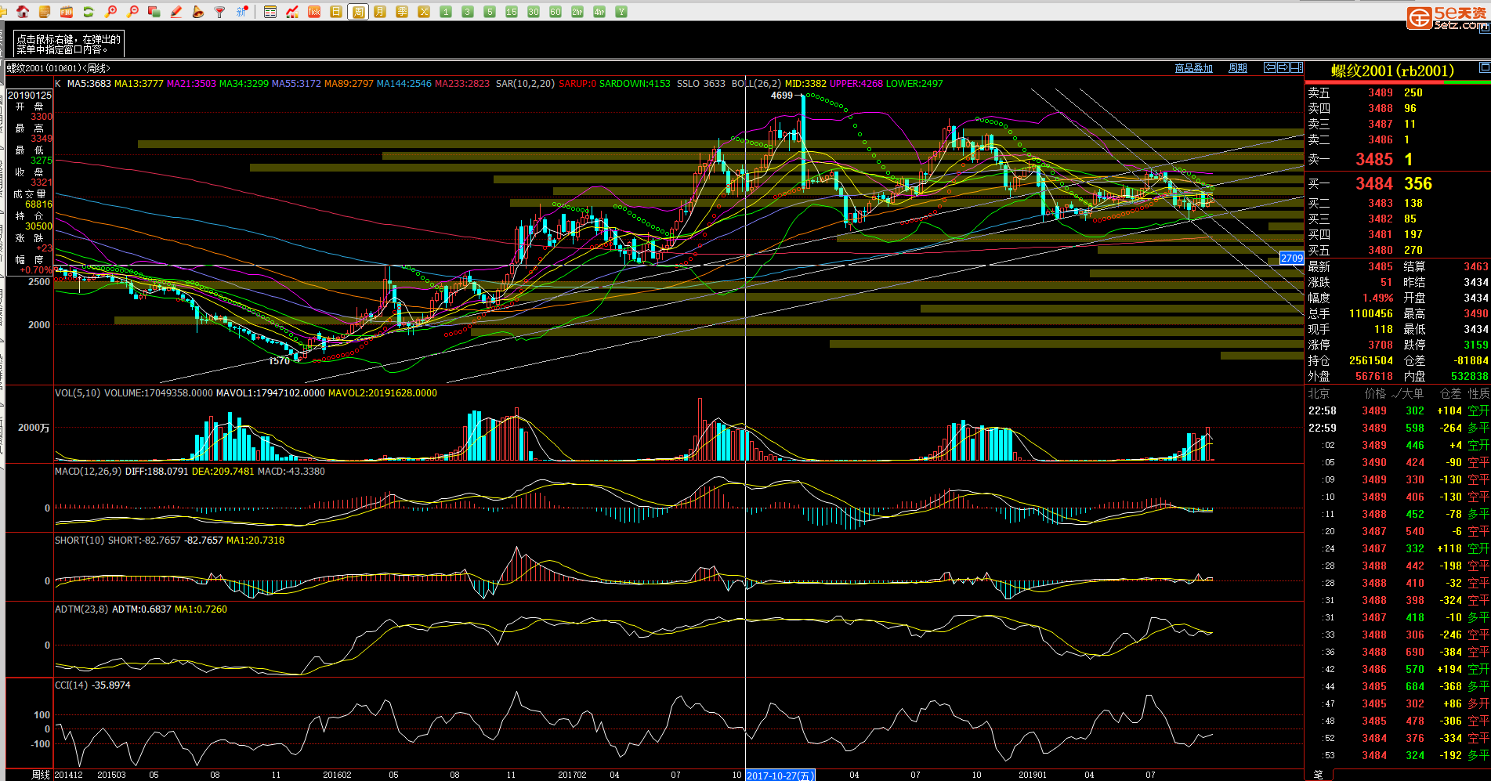Click the 4699 high price label
The width and height of the screenshot is (1491, 781).
tap(782, 96)
